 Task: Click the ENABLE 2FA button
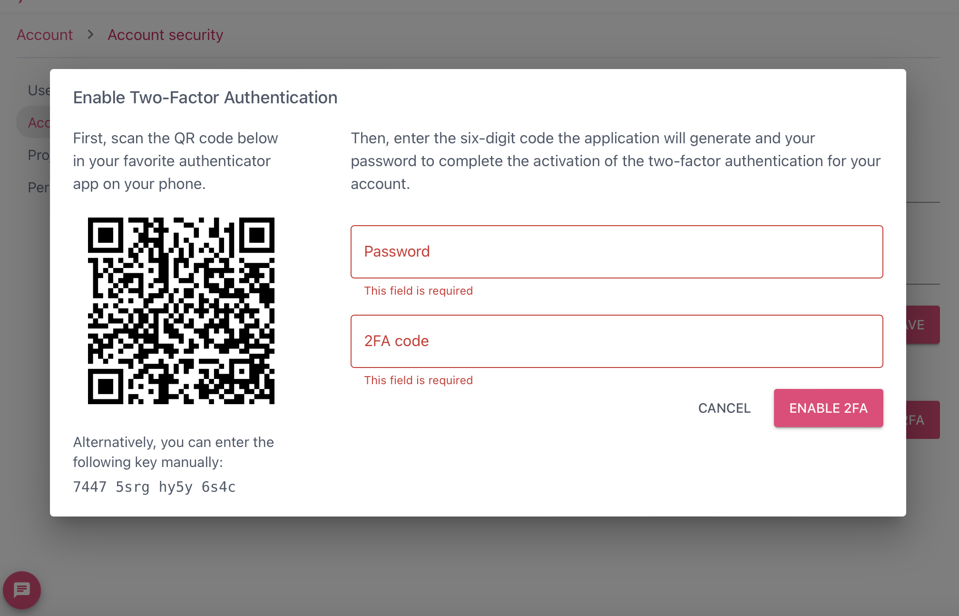coord(828,408)
